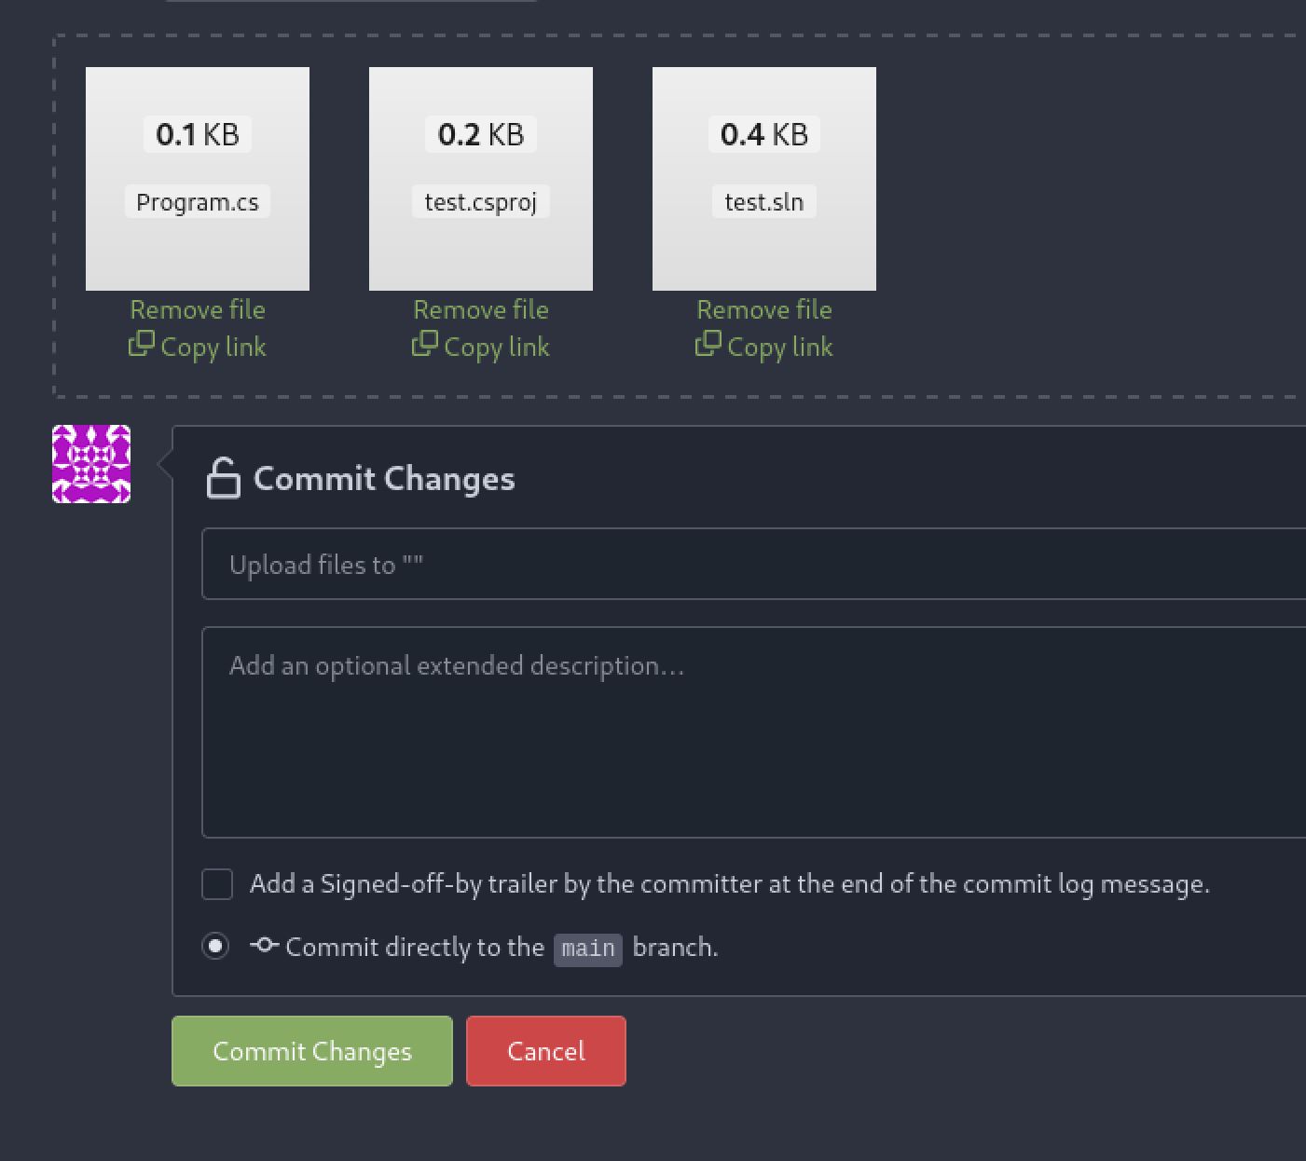Open the purple user avatar
Screen dimensions: 1306x1161
click(x=91, y=464)
